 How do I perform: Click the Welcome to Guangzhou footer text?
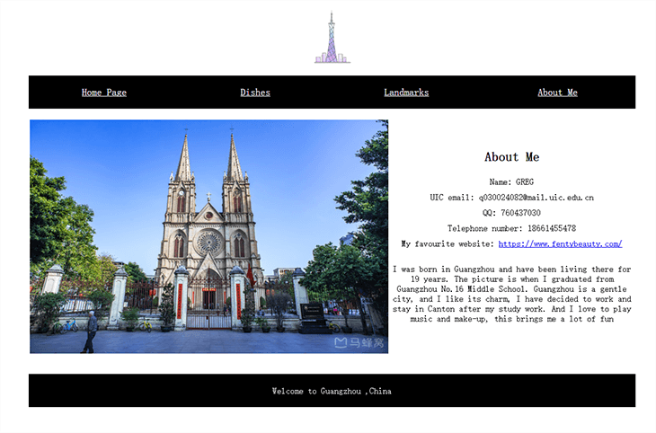point(332,392)
